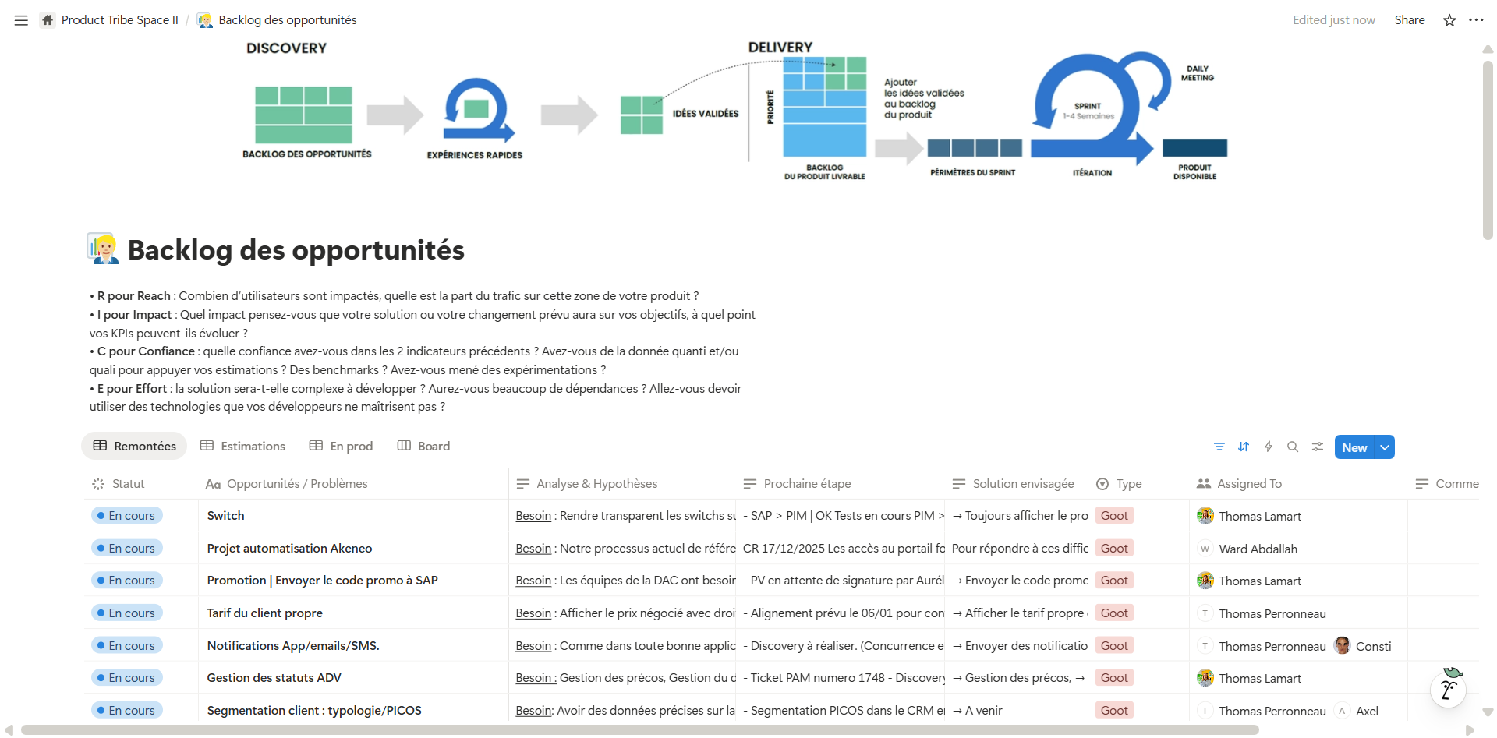Switch to the Board view tab

click(x=423, y=446)
